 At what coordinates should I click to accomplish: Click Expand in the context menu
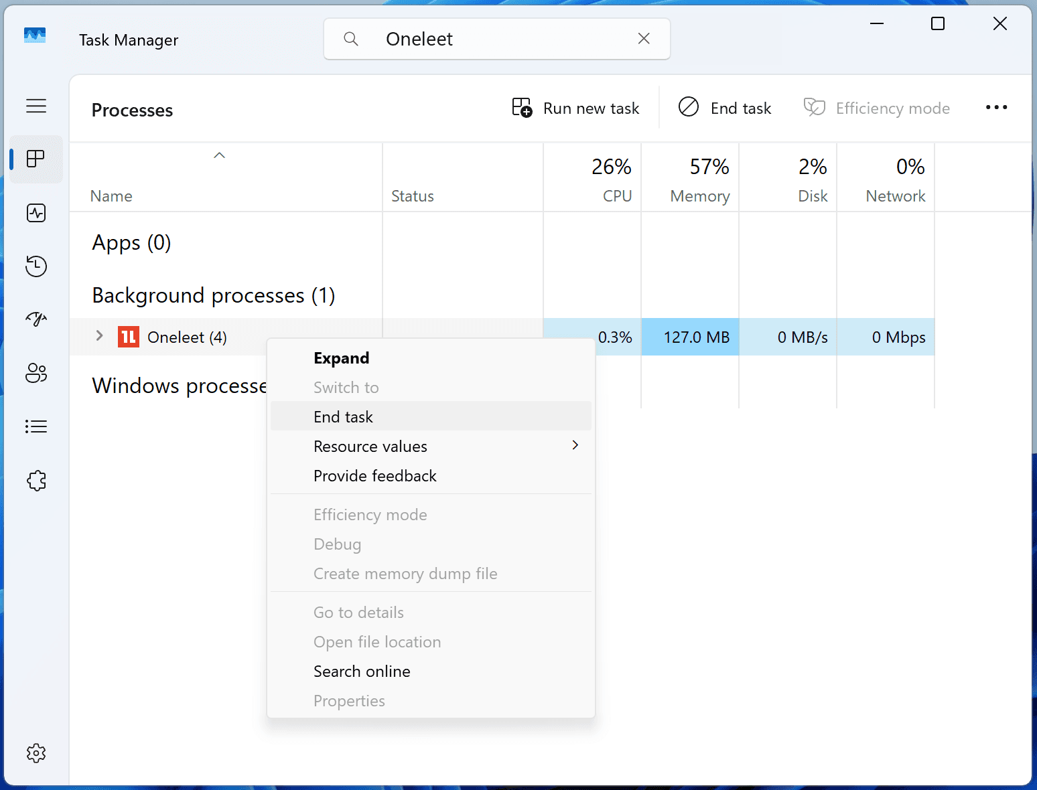pyautogui.click(x=341, y=358)
